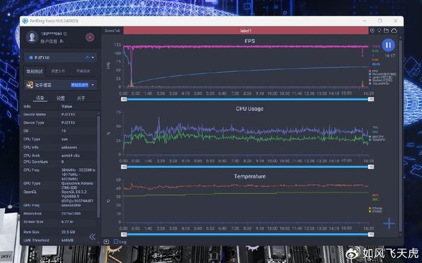Screen dimensions: 422x263
Task: Select the third test mode tab
Action: tap(83, 71)
